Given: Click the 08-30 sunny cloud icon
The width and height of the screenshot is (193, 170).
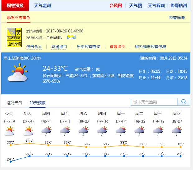Looking at the screenshot, I should coord(28,131).
